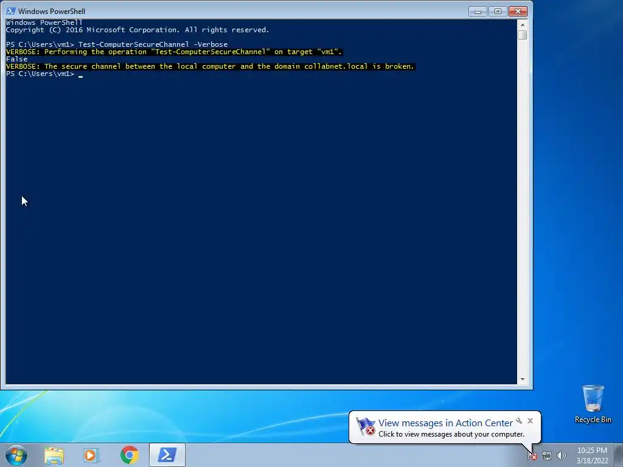Open the clock showing 10:25 PM
This screenshot has width=623, height=467.
coord(592,455)
